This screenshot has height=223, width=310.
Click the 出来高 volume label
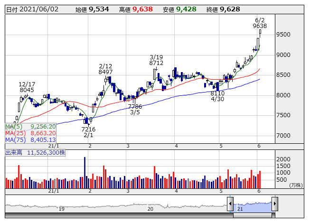(15, 153)
